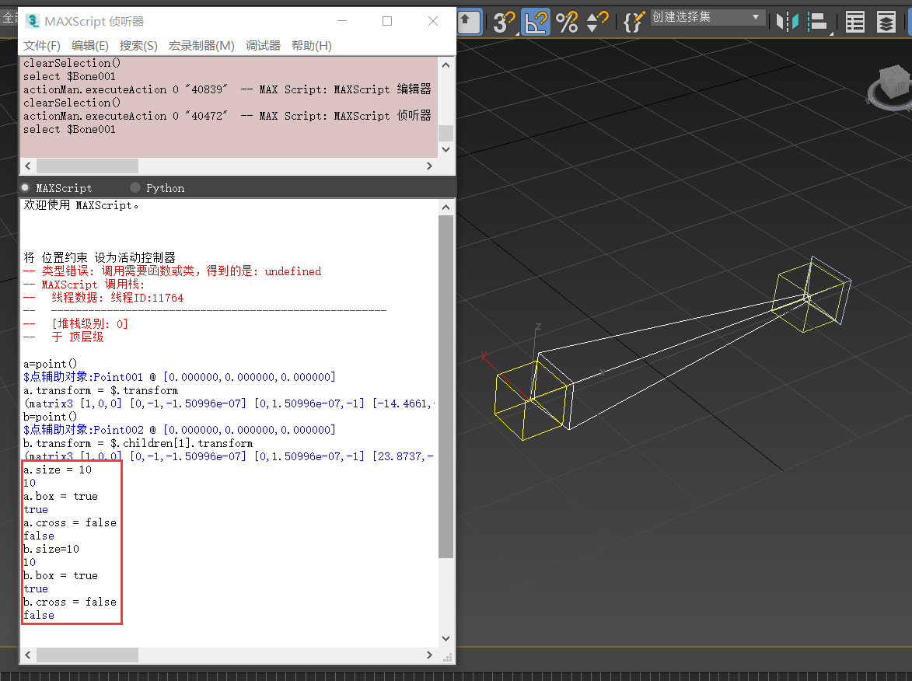Click the '线程数据: 线程ID:11764' line
This screenshot has height=681, width=912.
[x=103, y=298]
